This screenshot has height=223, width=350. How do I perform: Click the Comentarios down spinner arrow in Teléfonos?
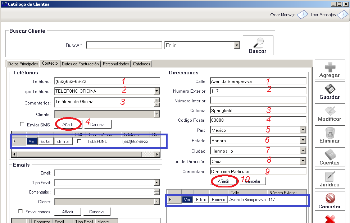coord(157,105)
